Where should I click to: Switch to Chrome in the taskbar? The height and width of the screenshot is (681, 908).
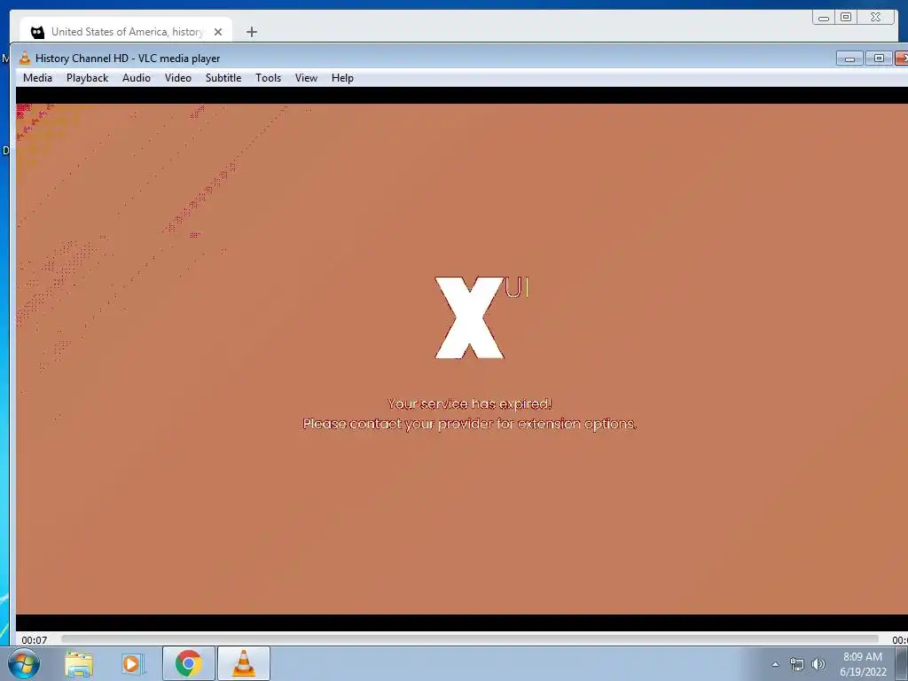pyautogui.click(x=188, y=663)
